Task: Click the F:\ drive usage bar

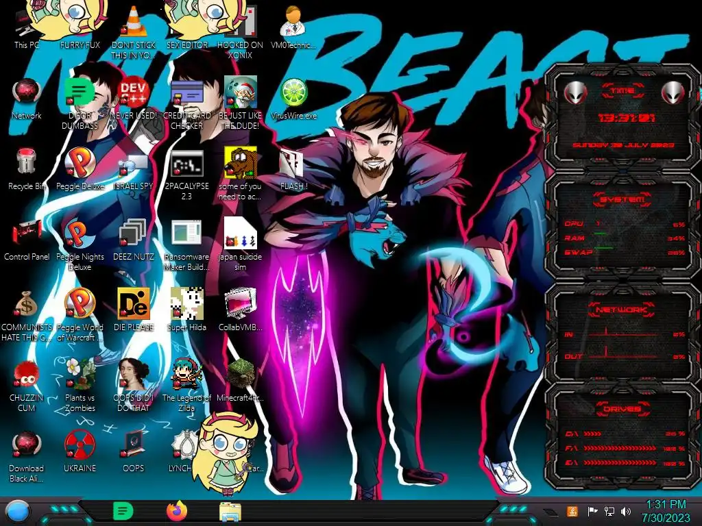Action: (625, 448)
